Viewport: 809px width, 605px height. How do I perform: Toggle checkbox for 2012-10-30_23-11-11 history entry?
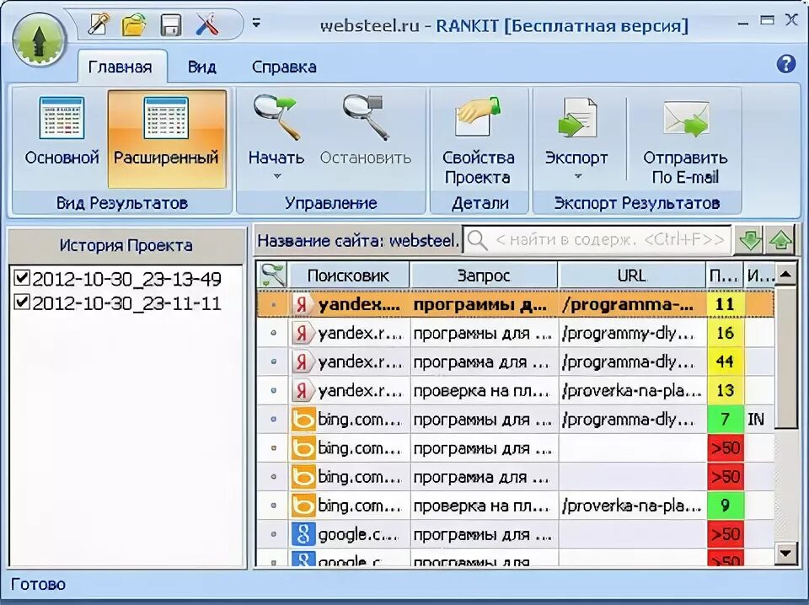coord(22,301)
